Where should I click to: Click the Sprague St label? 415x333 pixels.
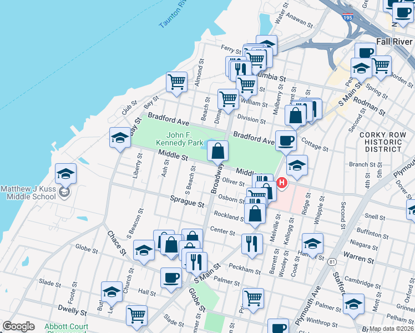click(187, 201)
